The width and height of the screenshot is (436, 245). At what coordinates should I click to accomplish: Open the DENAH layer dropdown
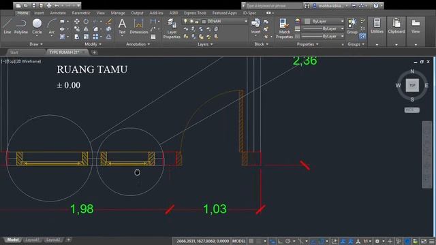[215, 21]
